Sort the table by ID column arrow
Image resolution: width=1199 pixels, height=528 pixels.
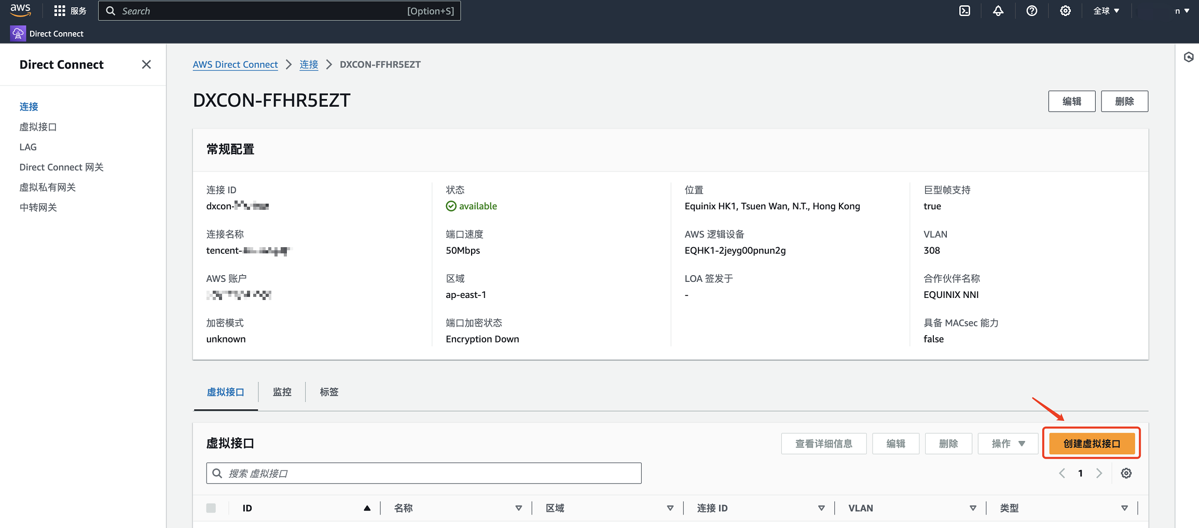point(367,508)
